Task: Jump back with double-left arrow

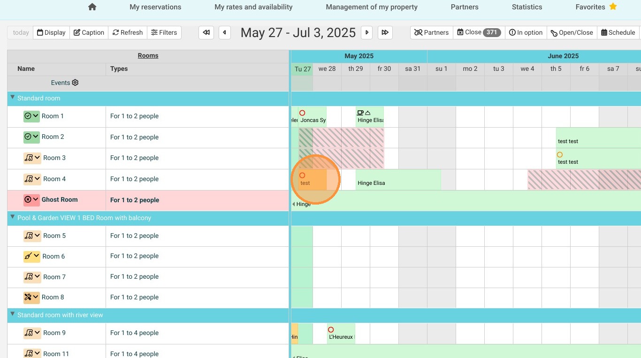Action: (206, 32)
